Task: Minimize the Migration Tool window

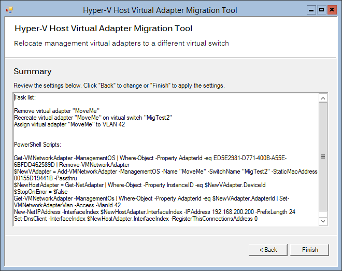Action: (x=311, y=10)
